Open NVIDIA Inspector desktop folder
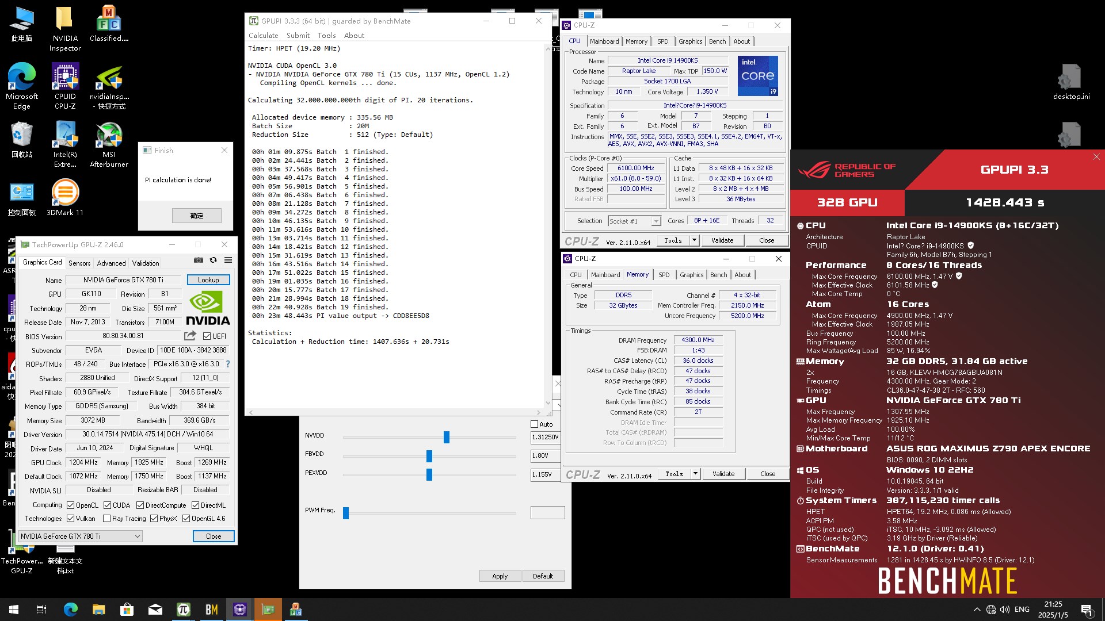The width and height of the screenshot is (1105, 621). point(65,29)
